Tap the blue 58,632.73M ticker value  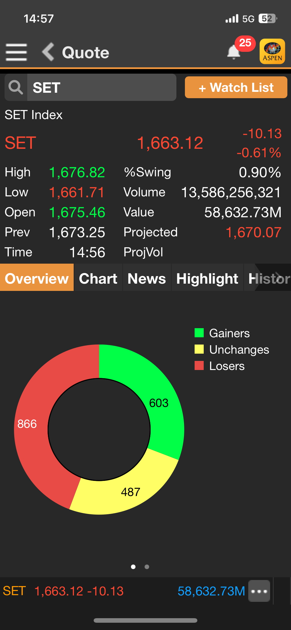point(211,591)
